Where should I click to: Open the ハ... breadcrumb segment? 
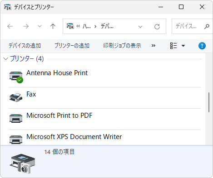click(87, 26)
